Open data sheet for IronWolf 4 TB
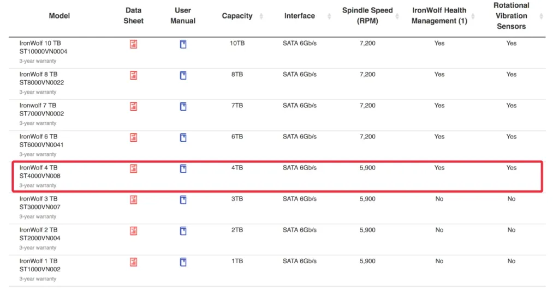The image size is (559, 292). 133,168
